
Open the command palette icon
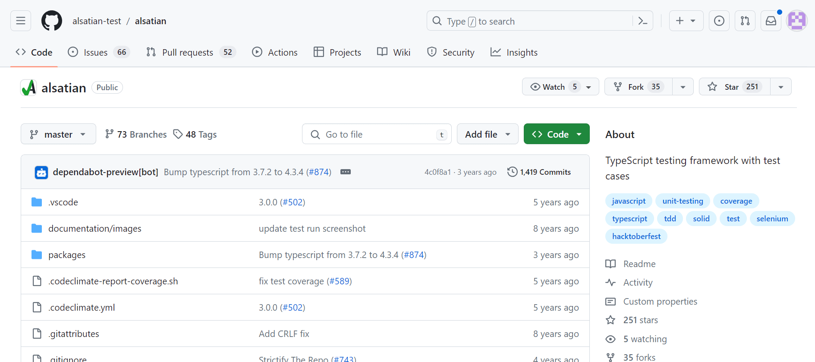click(642, 21)
